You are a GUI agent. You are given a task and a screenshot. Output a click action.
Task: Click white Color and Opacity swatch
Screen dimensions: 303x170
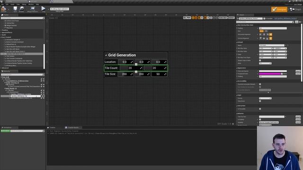[x=273, y=71]
